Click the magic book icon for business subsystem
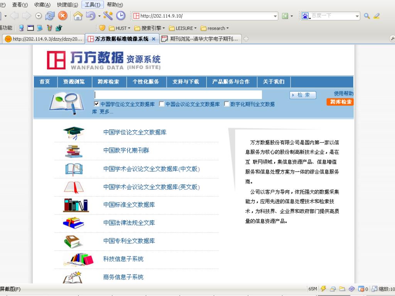395x296 pixels. 73,277
